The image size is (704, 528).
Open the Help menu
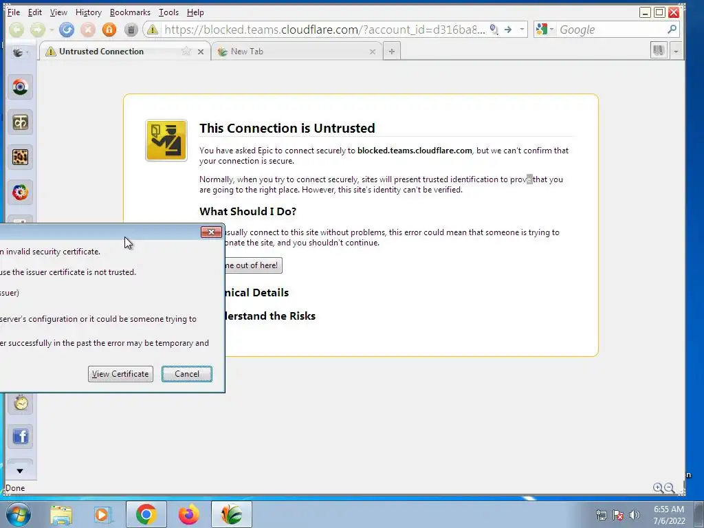click(195, 12)
